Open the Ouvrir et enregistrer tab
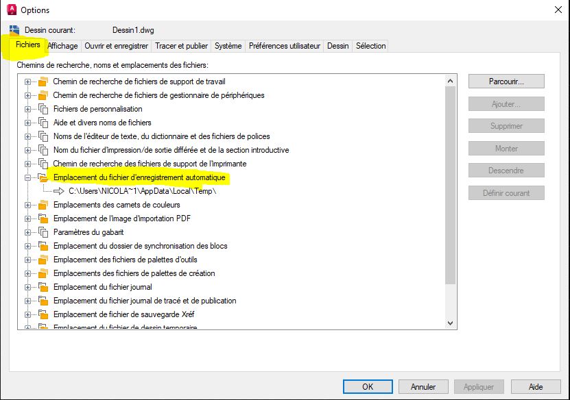Screen dimensions: 570x400 tap(116, 46)
